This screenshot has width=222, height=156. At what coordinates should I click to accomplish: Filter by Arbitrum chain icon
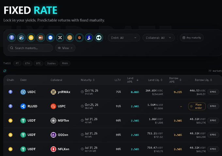[x=21, y=38]
